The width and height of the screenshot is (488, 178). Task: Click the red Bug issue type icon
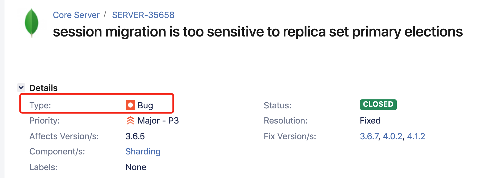coord(130,105)
